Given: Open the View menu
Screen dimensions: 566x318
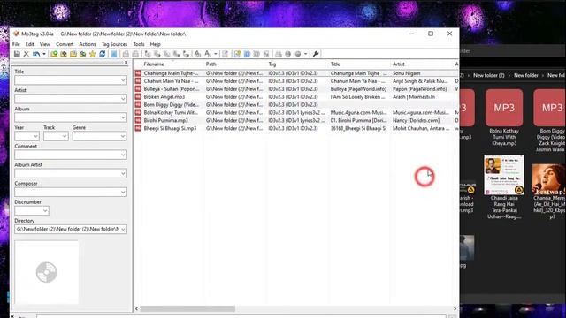Looking at the screenshot, I should 45,44.
